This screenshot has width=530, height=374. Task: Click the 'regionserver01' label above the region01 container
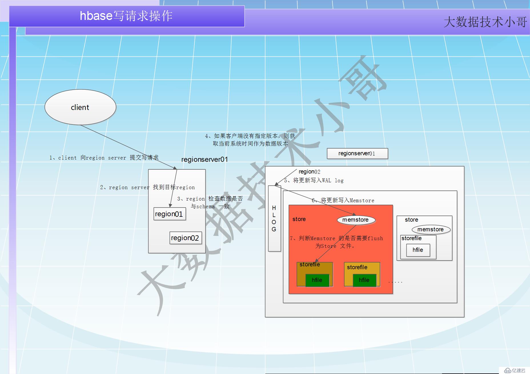click(x=204, y=160)
